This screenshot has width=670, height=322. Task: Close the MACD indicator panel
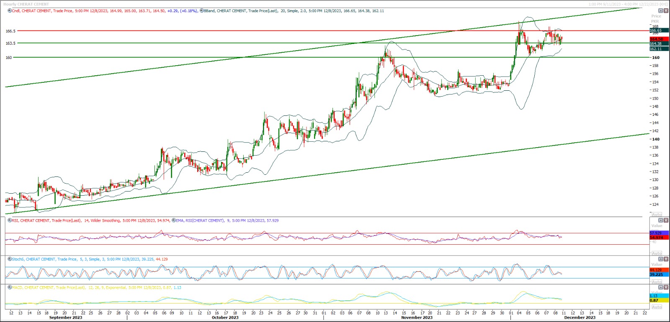click(x=666, y=288)
